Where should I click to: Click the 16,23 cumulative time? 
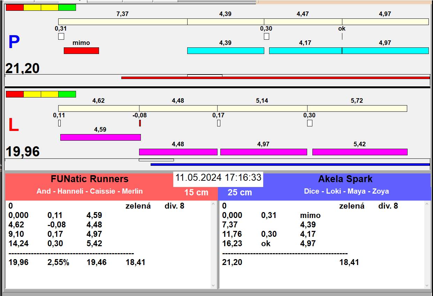point(232,244)
